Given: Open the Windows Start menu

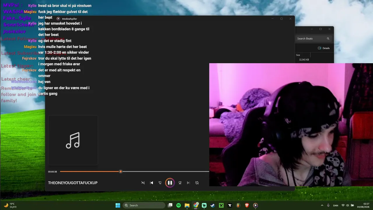Looking at the screenshot, I should pyautogui.click(x=118, y=205).
